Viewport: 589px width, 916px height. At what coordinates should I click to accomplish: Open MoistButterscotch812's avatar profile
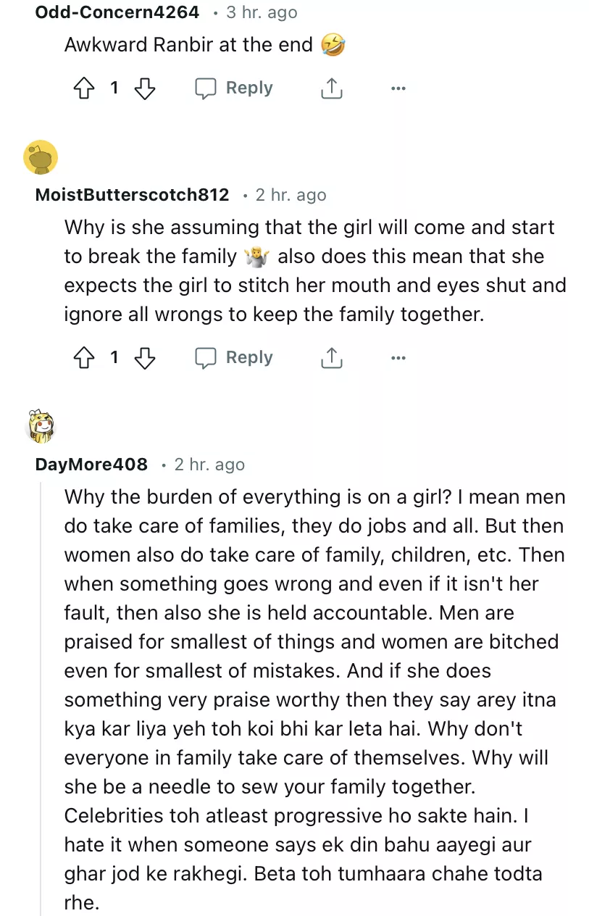(41, 157)
